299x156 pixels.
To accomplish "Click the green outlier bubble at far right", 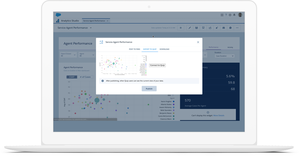I will [x=148, y=104].
